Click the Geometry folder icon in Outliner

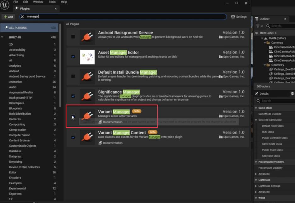pyautogui.click(x=268, y=65)
